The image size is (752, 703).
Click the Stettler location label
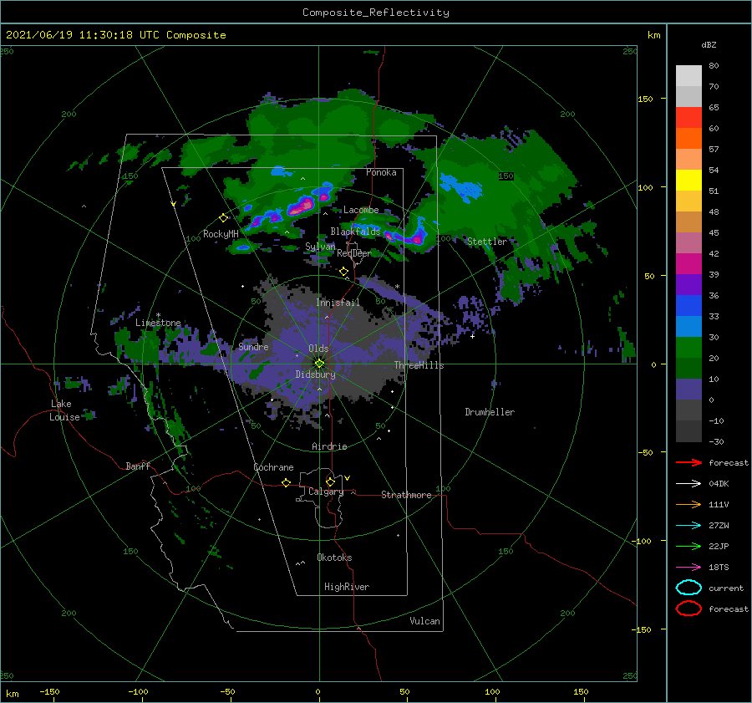click(487, 242)
